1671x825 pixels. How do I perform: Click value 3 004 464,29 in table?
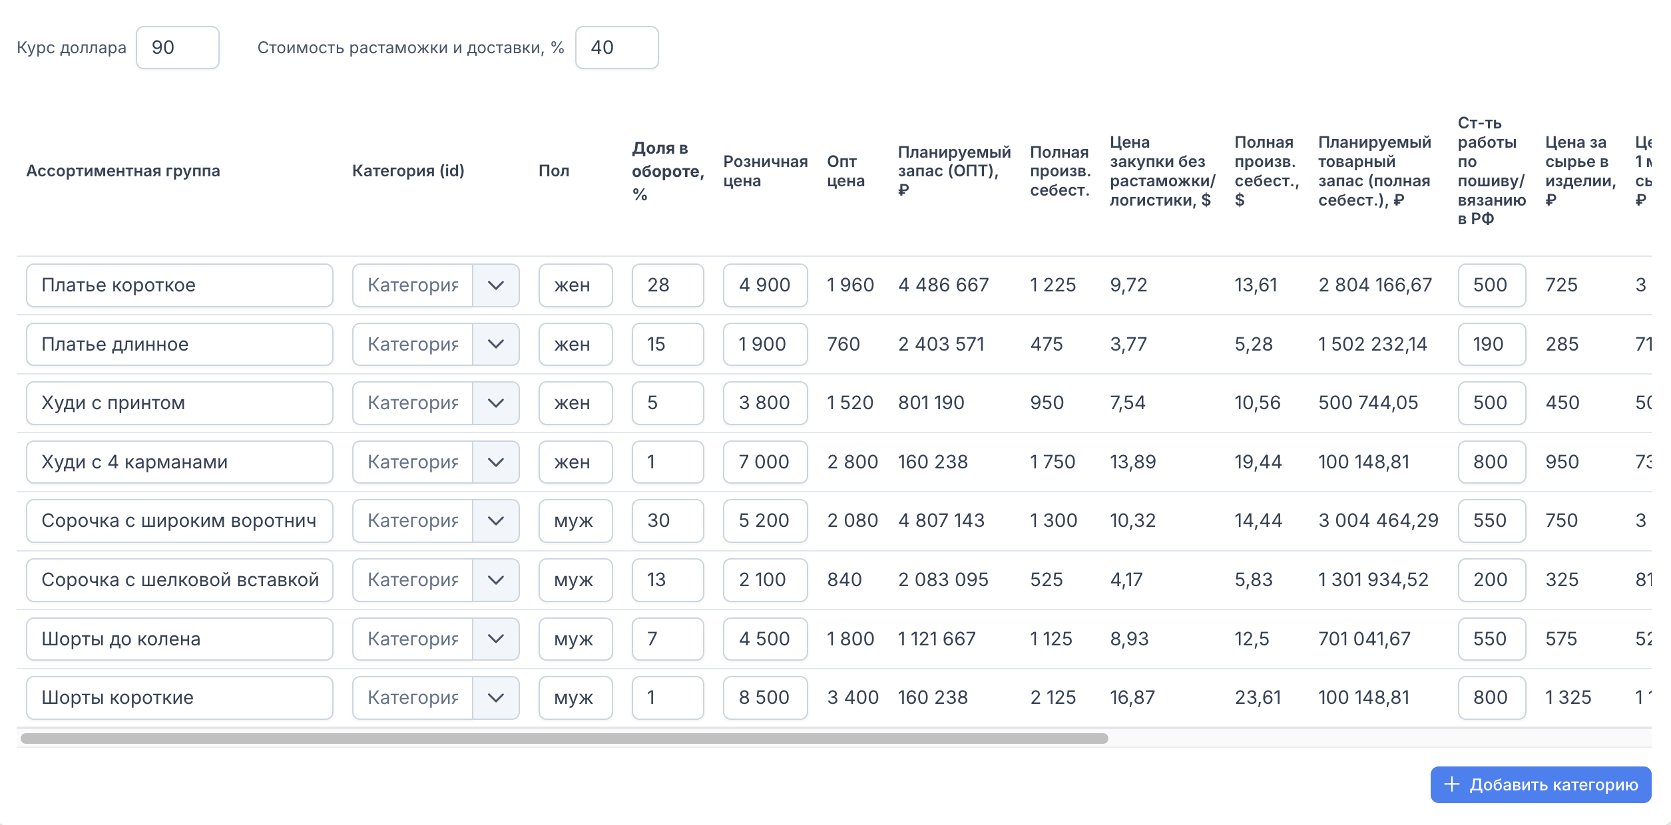(x=1378, y=521)
